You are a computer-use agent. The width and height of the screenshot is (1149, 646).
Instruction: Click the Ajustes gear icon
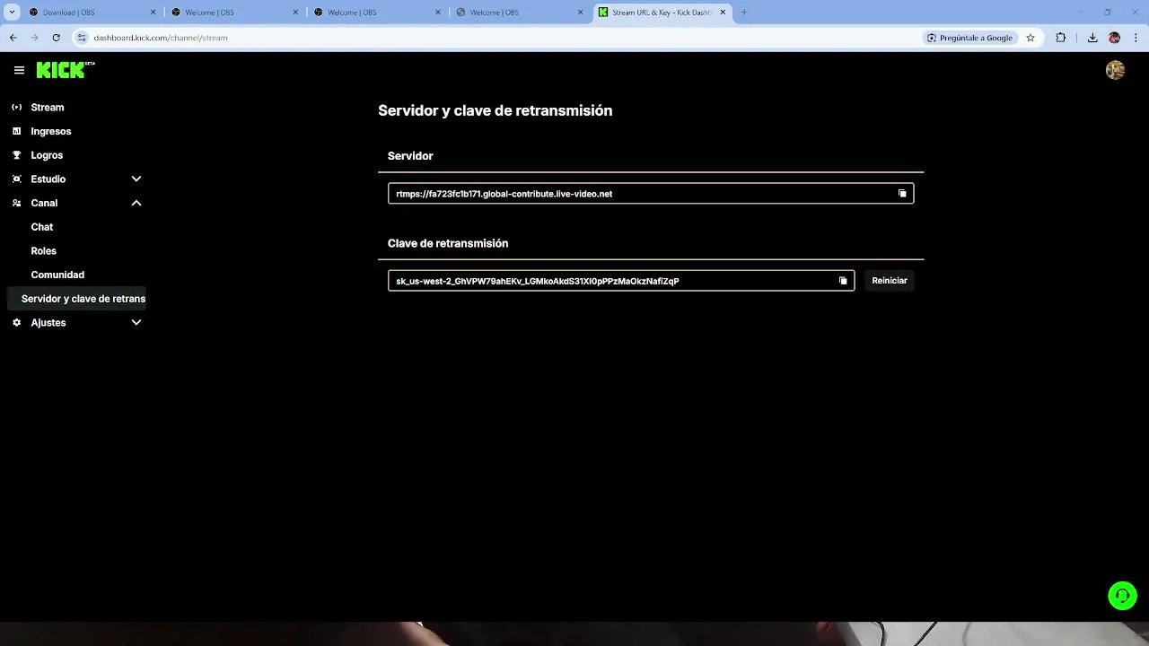(x=16, y=323)
